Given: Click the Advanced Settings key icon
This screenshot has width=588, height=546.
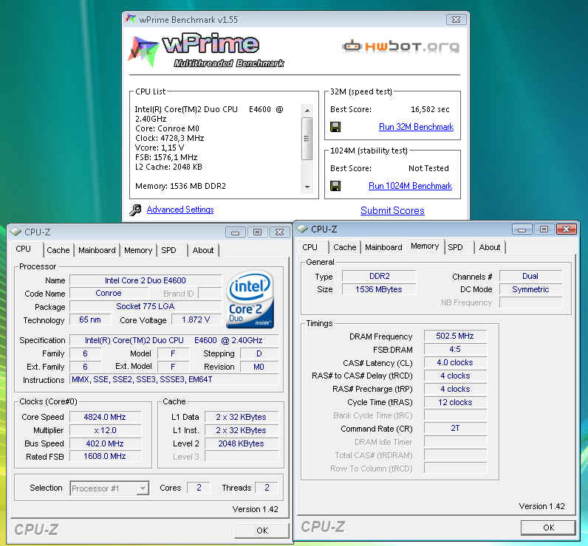Looking at the screenshot, I should [x=135, y=210].
